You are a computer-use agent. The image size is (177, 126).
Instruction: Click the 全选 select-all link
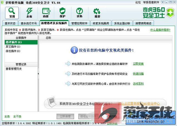click(7, 116)
